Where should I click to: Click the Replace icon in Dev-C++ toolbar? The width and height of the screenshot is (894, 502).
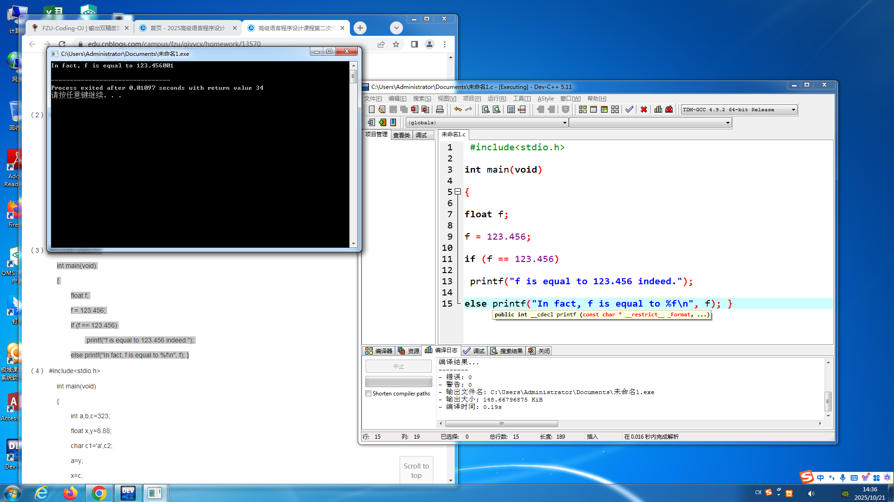(x=497, y=109)
